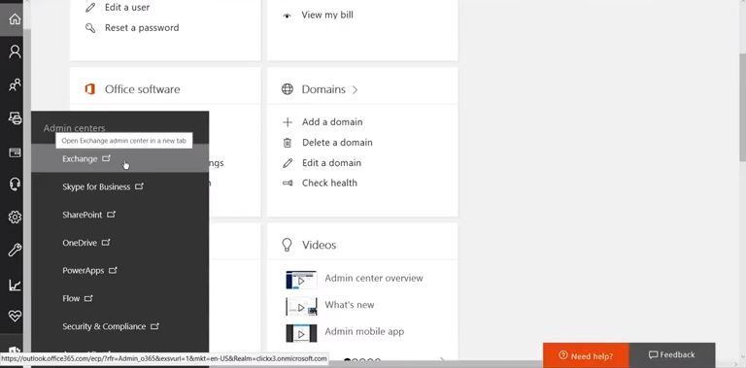Viewport: 746px width, 368px height.
Task: Click Reset a password link
Action: point(142,27)
